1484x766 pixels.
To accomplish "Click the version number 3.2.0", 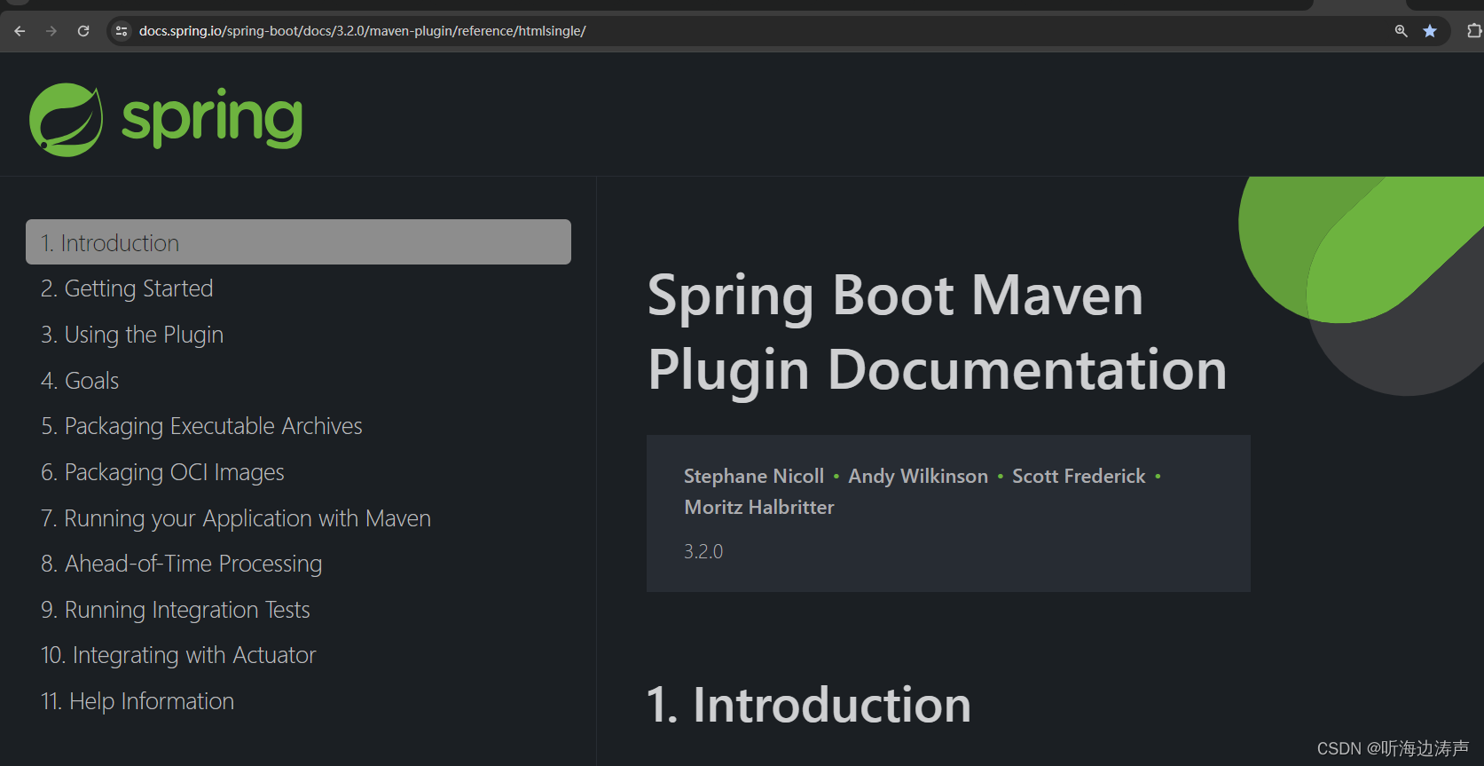I will [703, 551].
